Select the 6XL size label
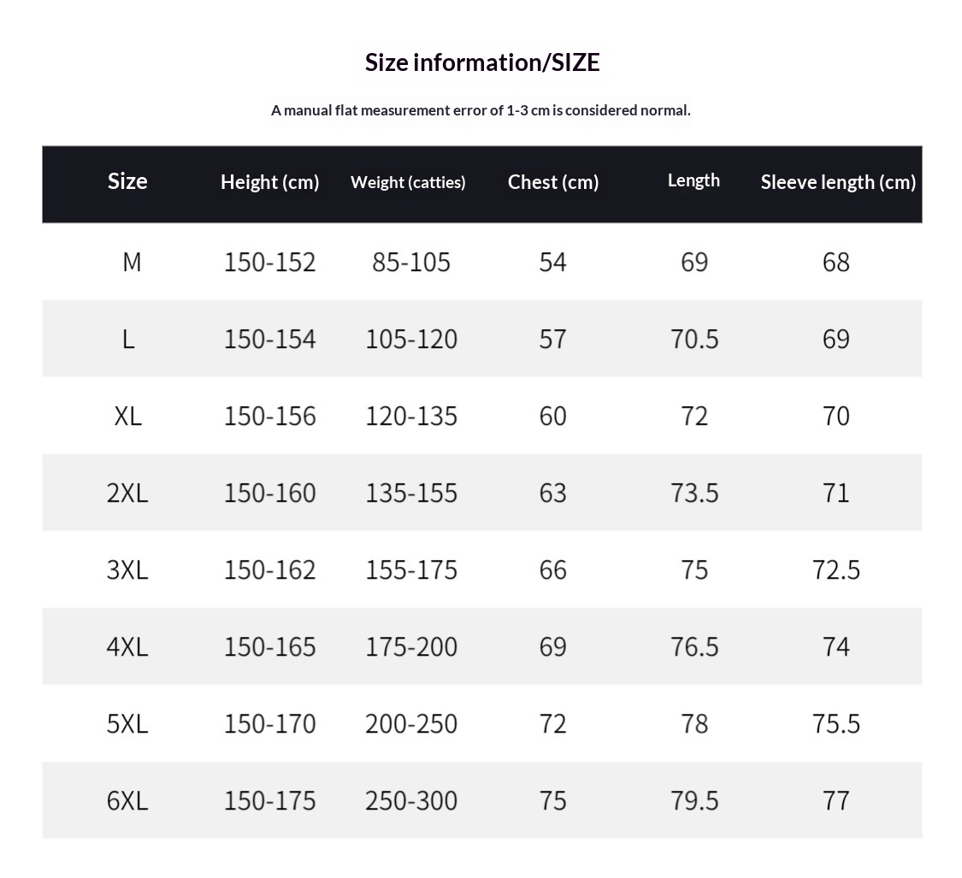 point(127,801)
